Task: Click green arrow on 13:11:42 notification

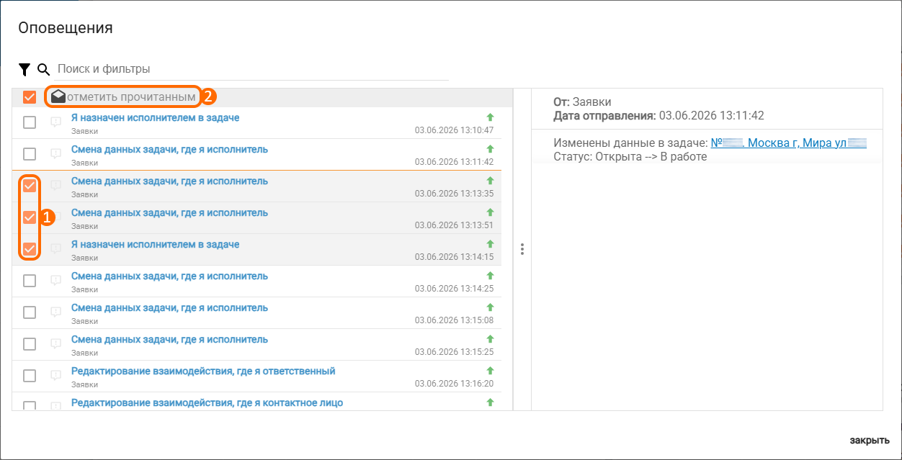Action: (x=490, y=148)
